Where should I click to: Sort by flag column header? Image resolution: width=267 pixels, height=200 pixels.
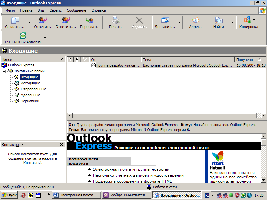pos(85,60)
